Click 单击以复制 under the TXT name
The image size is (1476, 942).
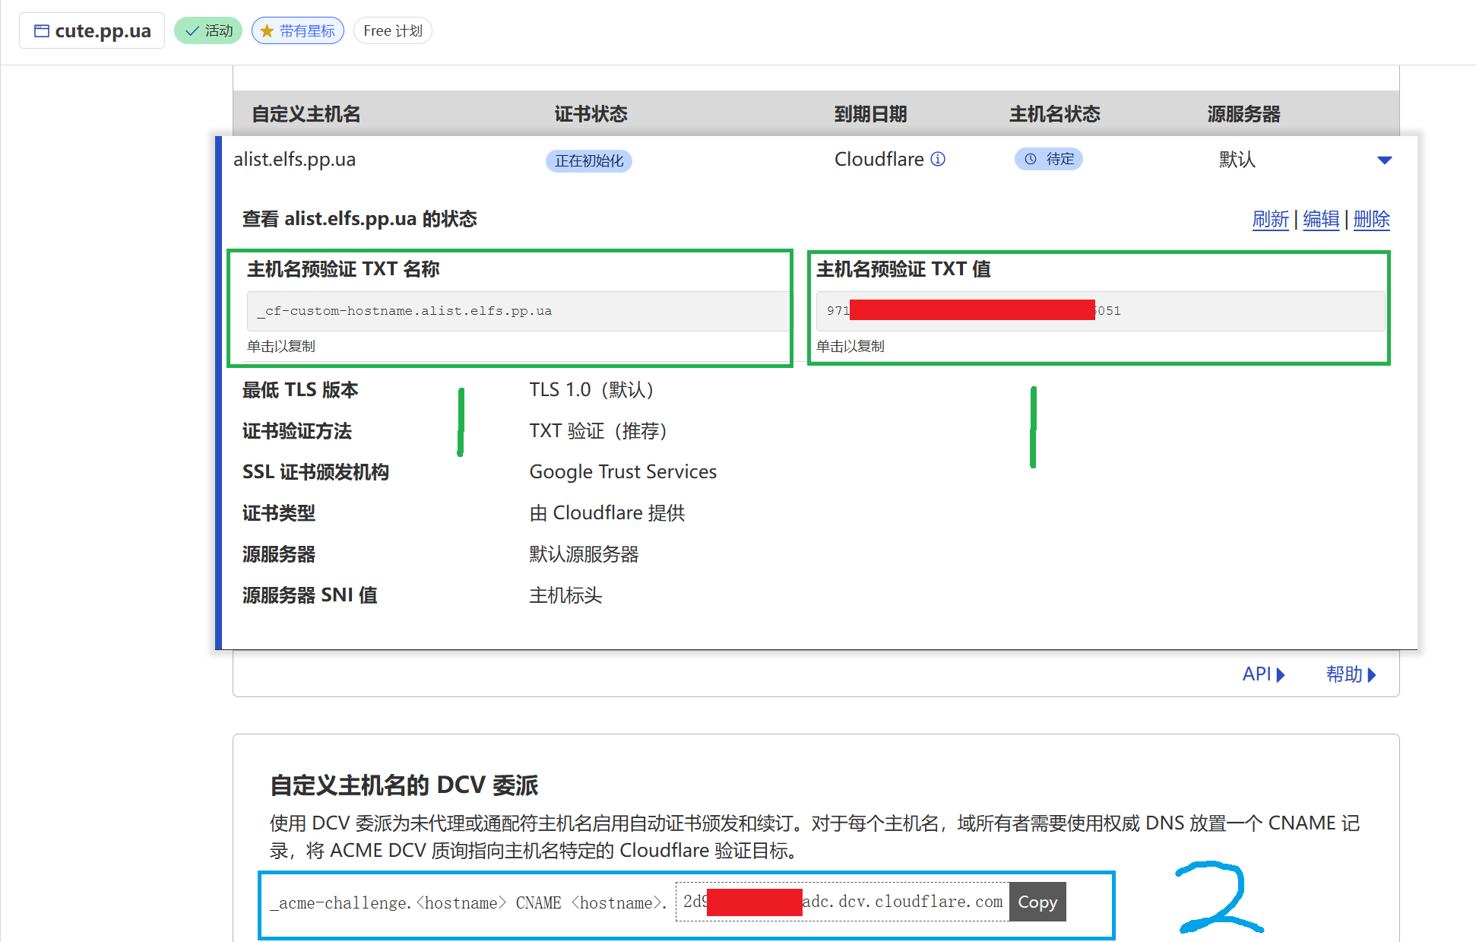tap(281, 347)
